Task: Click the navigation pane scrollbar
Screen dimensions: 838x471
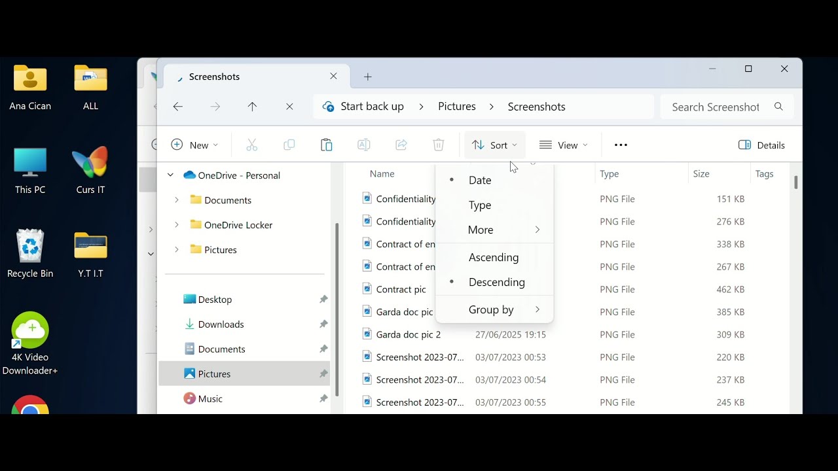Action: click(337, 309)
